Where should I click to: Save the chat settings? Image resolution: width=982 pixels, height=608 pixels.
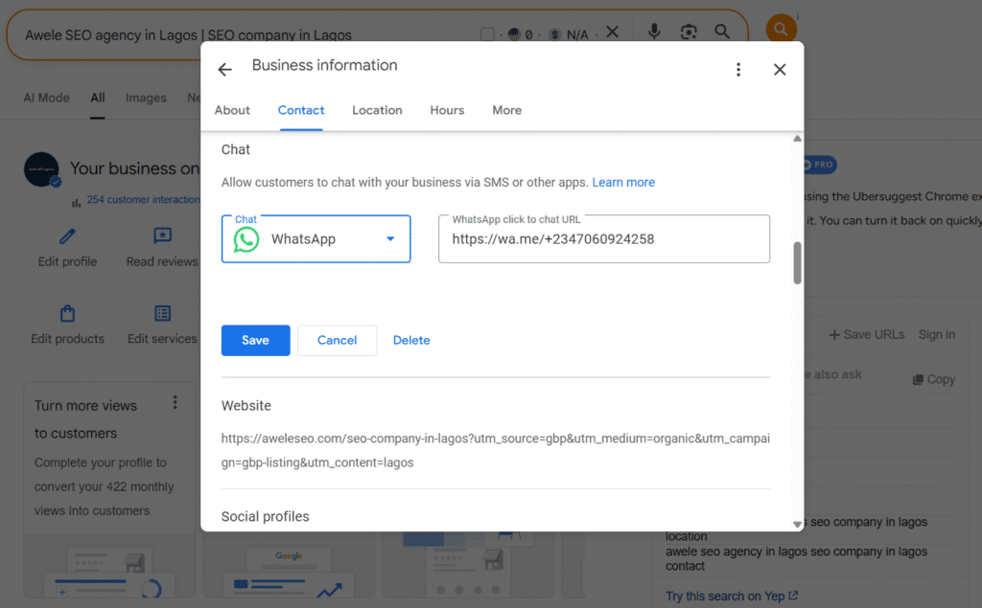click(255, 340)
